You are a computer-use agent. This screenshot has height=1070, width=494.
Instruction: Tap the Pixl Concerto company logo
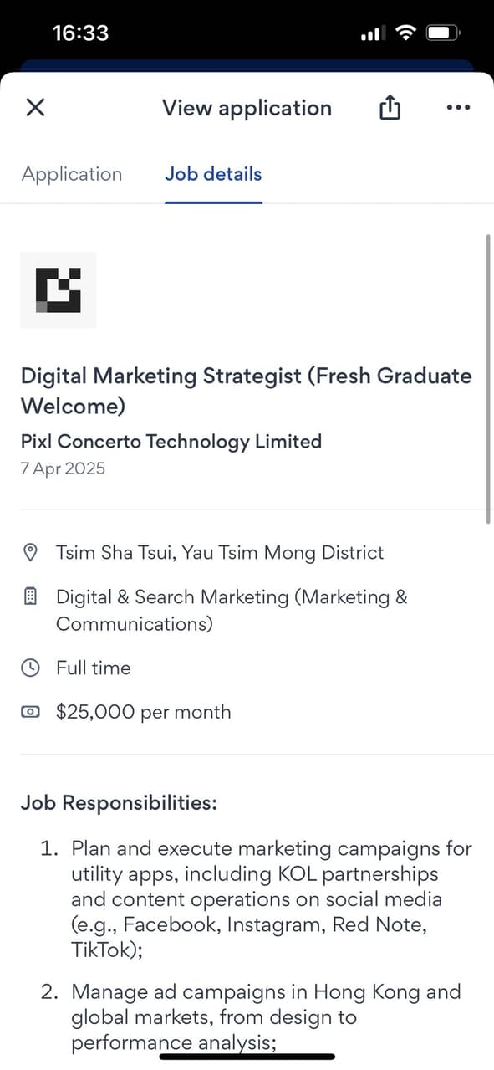point(58,289)
